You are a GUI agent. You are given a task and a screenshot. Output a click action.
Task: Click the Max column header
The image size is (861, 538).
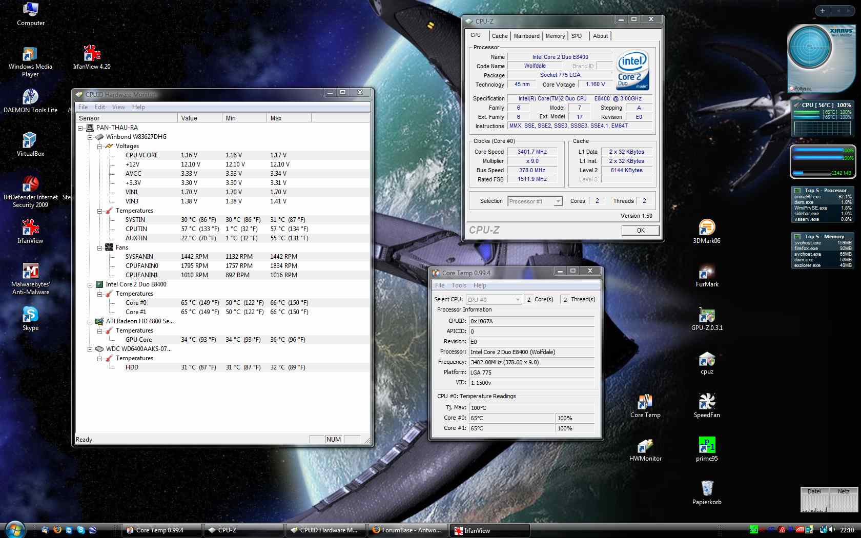click(289, 118)
